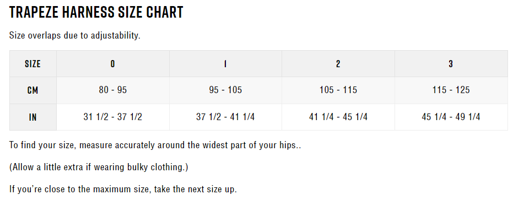Click the Trapeze Harness Size Chart heading
Image resolution: width=513 pixels, height=200 pixels.
pos(96,13)
